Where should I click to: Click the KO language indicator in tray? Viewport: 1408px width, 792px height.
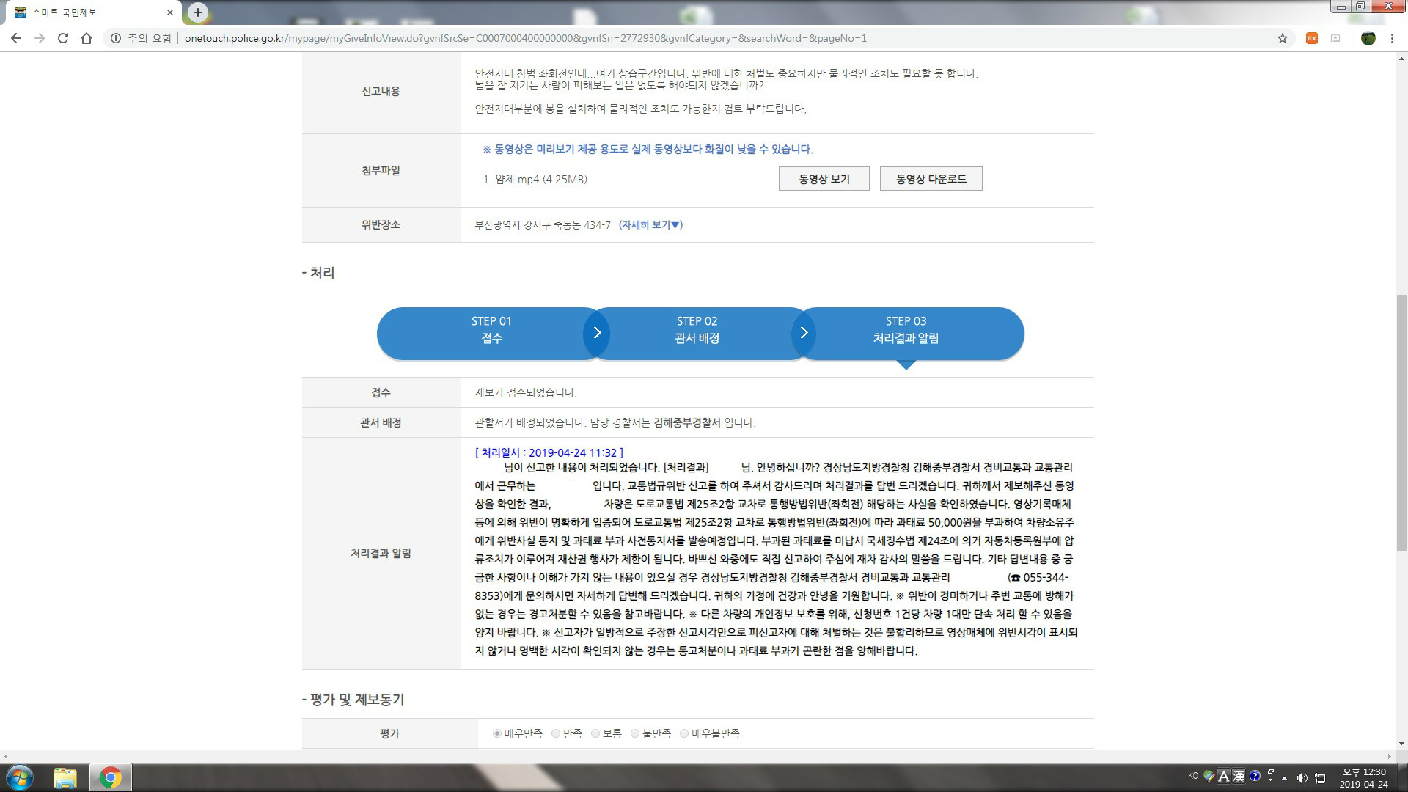coord(1193,776)
